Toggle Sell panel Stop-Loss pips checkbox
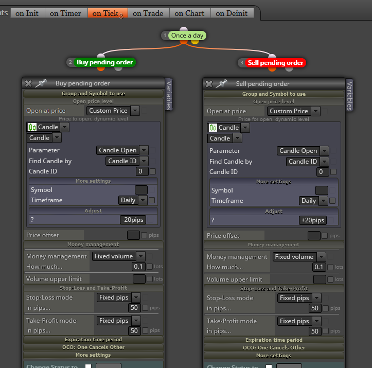372x368 pixels. (326, 308)
